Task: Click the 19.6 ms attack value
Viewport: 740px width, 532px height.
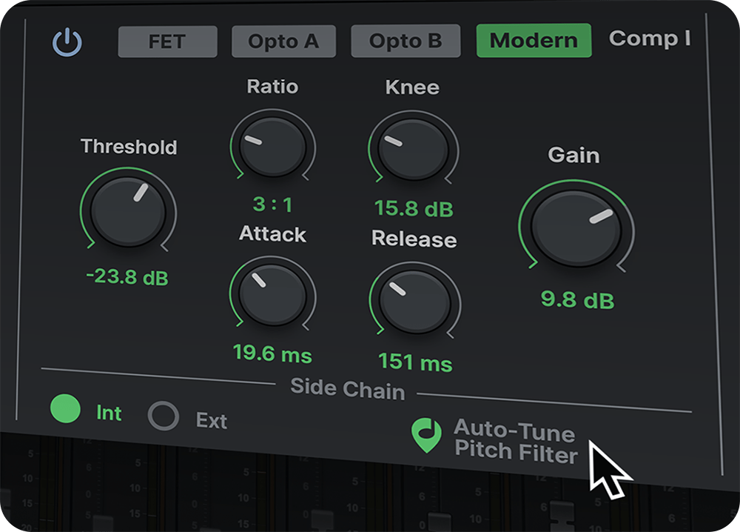Action: click(272, 353)
